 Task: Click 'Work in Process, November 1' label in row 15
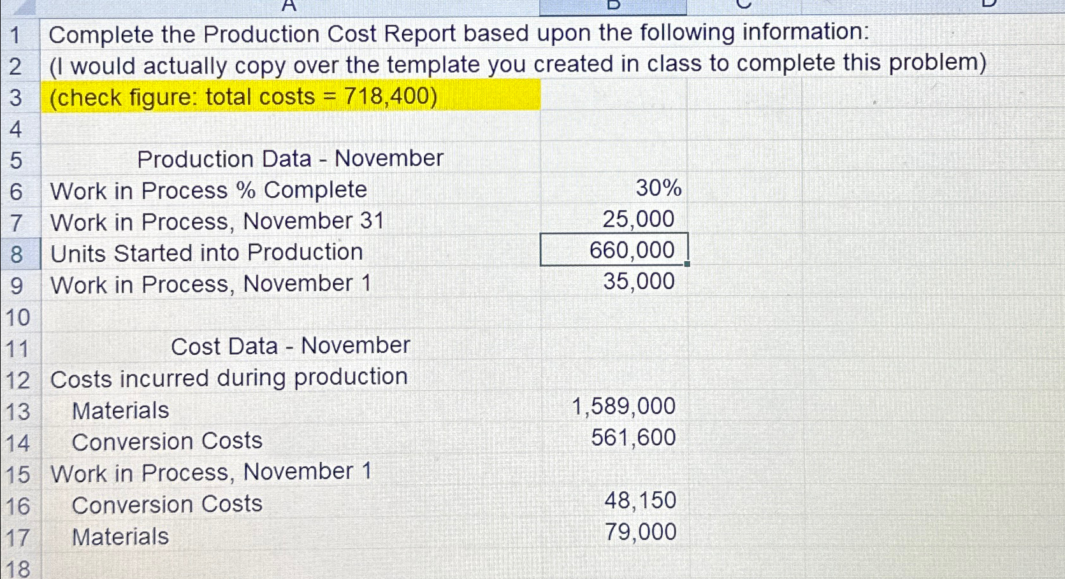[x=210, y=473]
